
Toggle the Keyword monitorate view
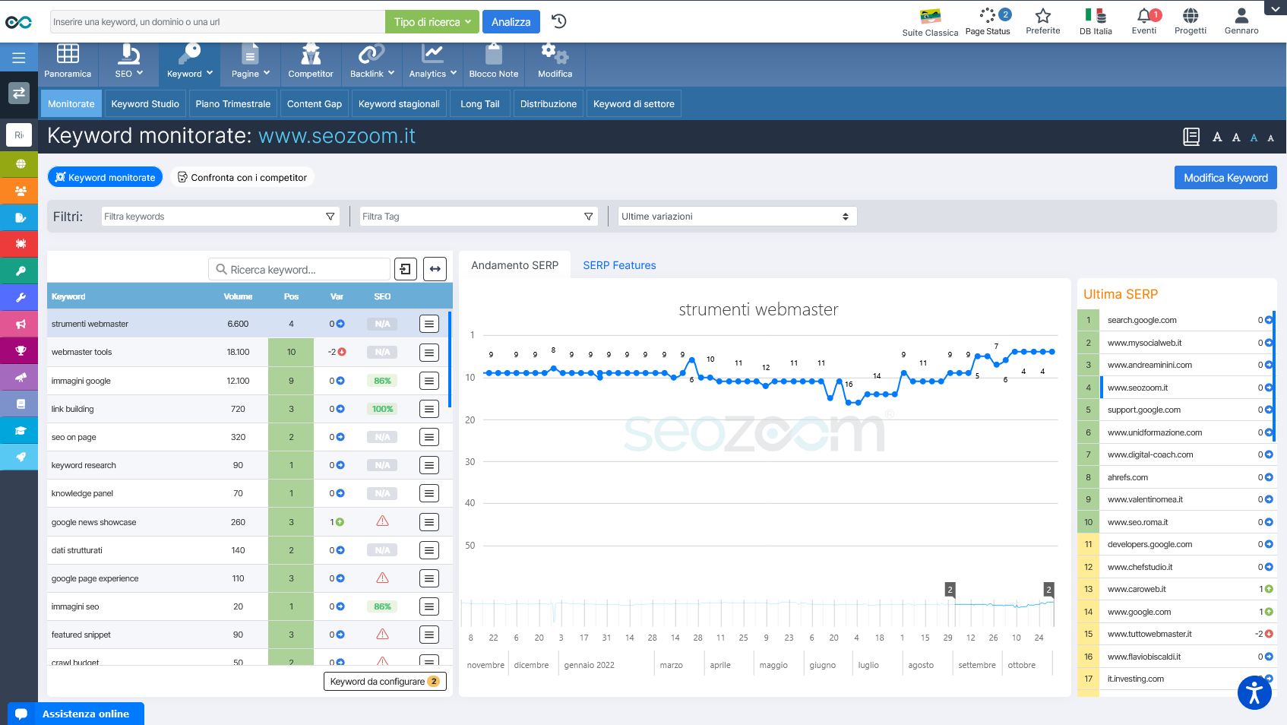coord(105,176)
